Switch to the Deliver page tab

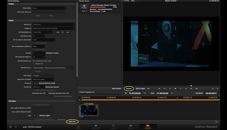[x=148, y=126]
